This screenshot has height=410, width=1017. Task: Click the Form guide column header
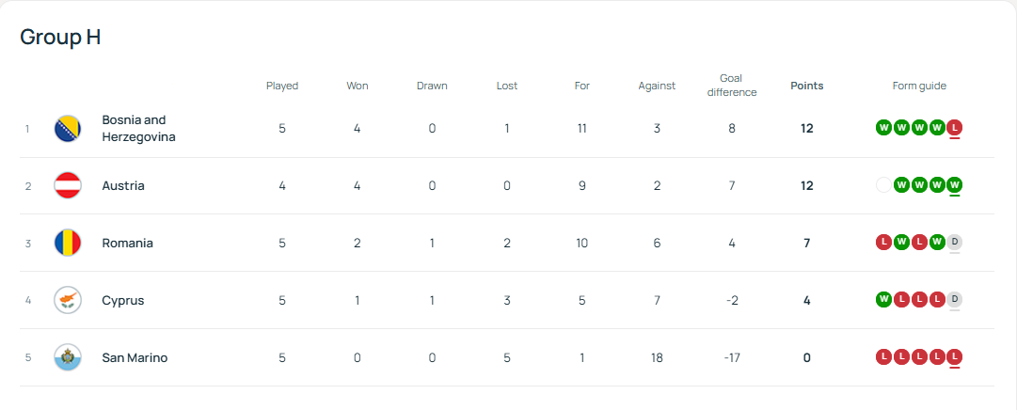click(x=919, y=86)
